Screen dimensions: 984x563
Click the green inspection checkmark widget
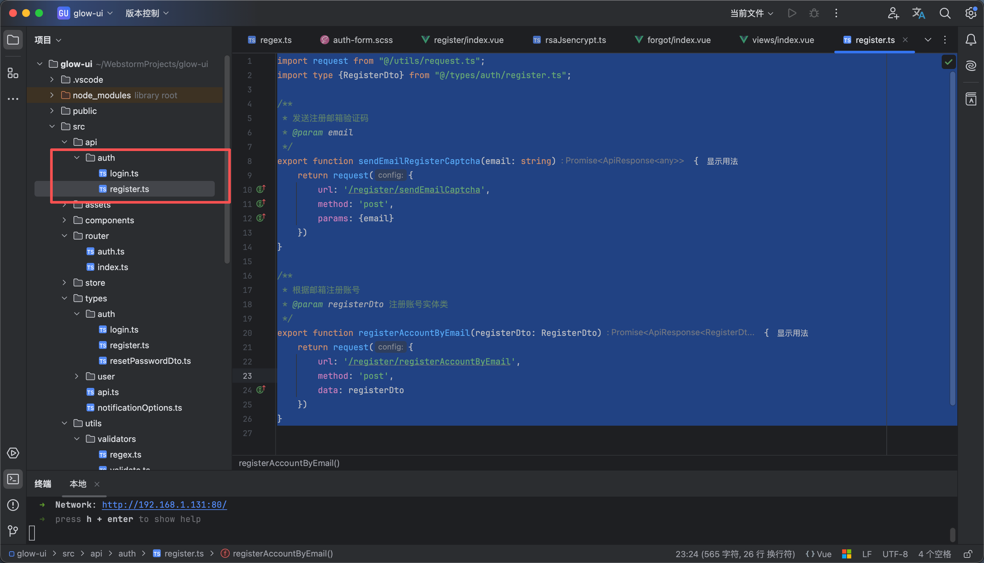coord(949,62)
